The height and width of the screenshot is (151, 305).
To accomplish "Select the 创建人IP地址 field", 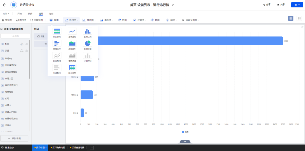I will [x=11, y=112].
